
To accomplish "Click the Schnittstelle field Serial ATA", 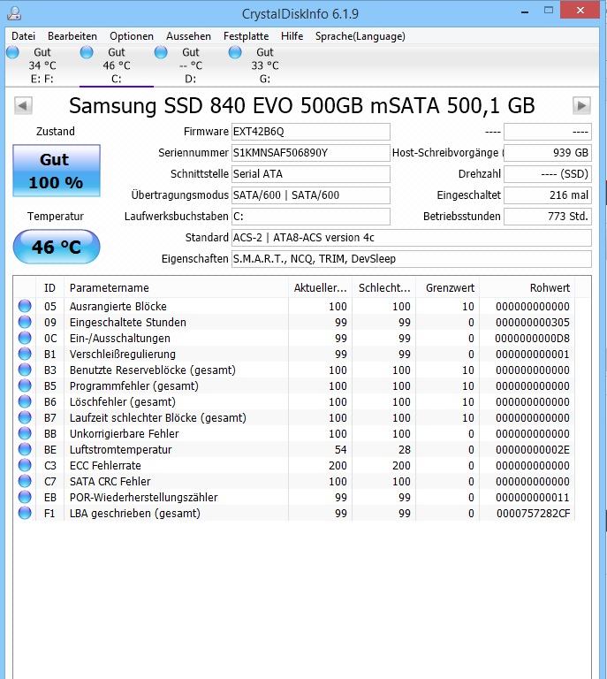I will click(x=311, y=174).
